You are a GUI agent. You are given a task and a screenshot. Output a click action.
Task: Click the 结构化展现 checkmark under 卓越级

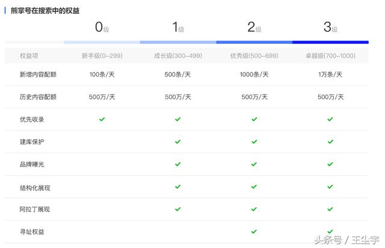(x=330, y=187)
